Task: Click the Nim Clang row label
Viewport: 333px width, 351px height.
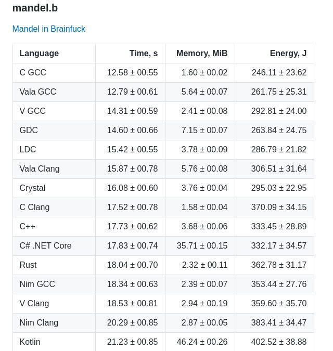Action: pyautogui.click(x=39, y=323)
